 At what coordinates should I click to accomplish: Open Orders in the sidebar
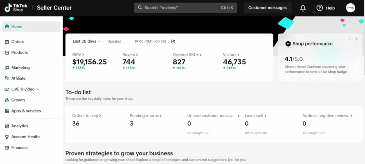tap(18, 42)
